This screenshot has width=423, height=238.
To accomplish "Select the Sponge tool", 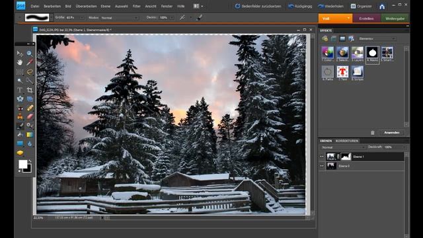I will coord(20,153).
